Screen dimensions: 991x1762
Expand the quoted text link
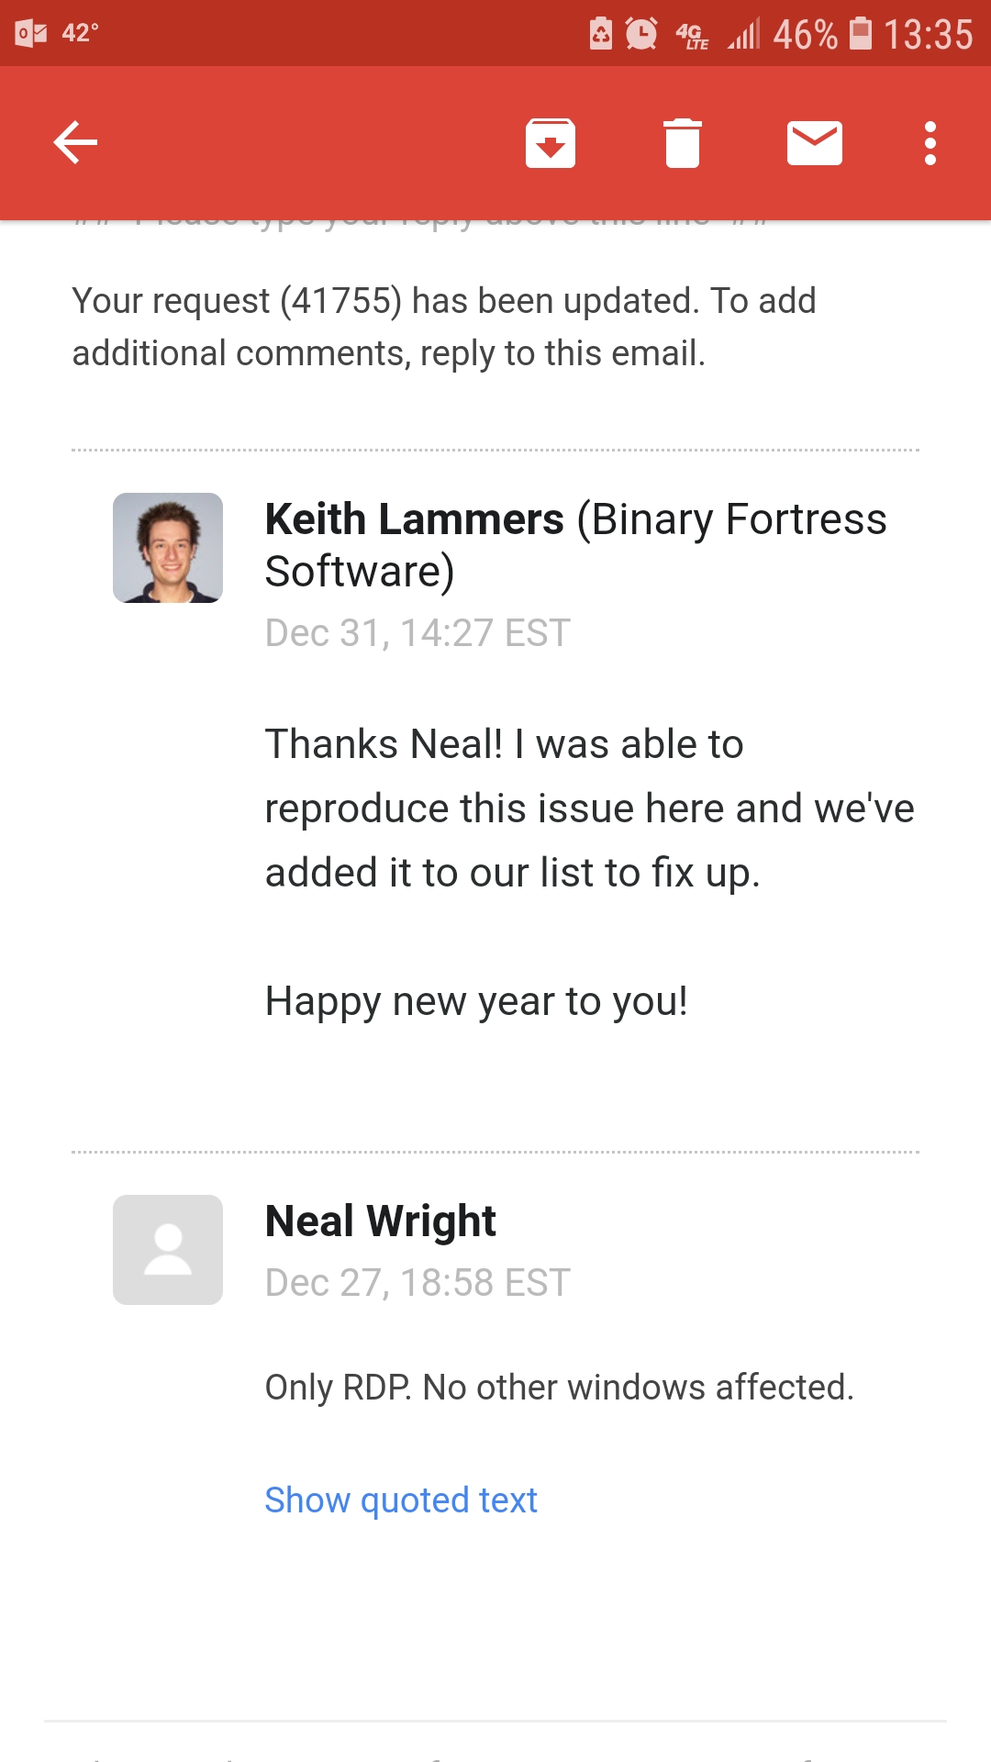coord(401,1500)
